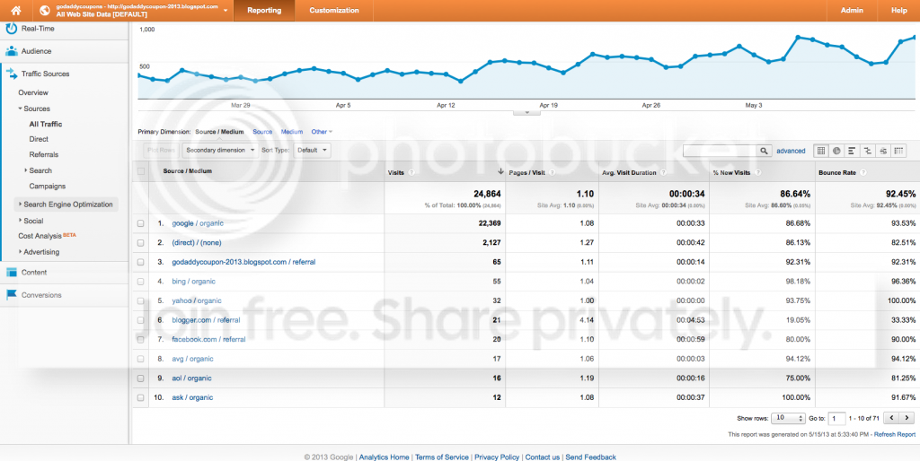Viewport: 920px width, 461px height.
Task: Collapse the chart using the handle arrow
Action: [x=526, y=112]
